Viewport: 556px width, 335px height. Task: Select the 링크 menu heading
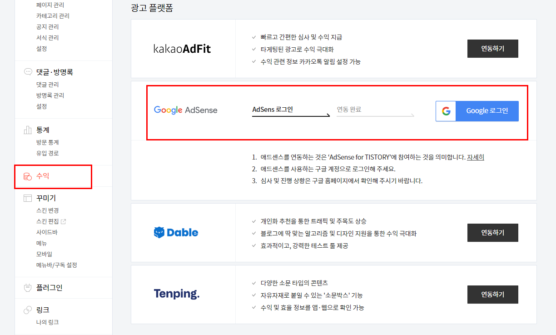tap(43, 310)
